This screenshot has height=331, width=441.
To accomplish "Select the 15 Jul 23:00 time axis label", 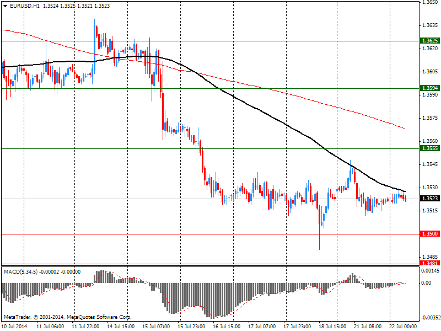I will (191, 327).
